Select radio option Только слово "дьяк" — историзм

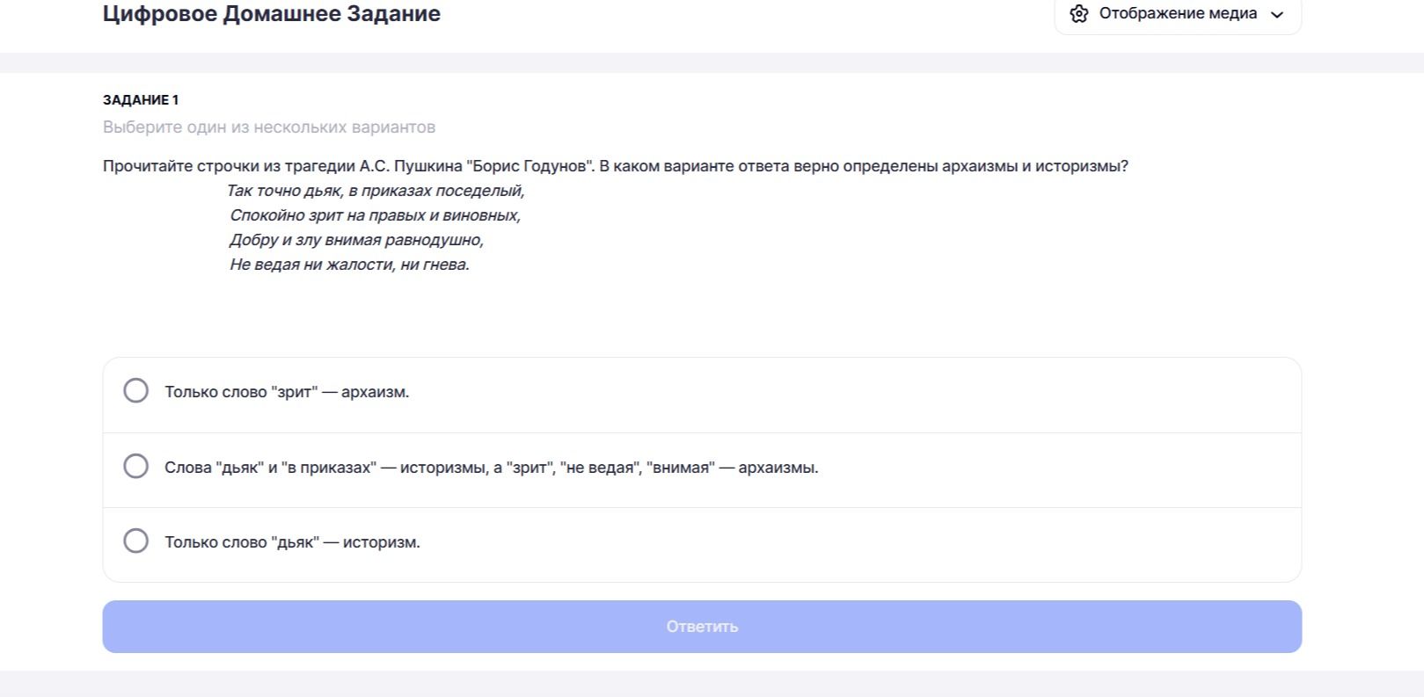coord(135,541)
